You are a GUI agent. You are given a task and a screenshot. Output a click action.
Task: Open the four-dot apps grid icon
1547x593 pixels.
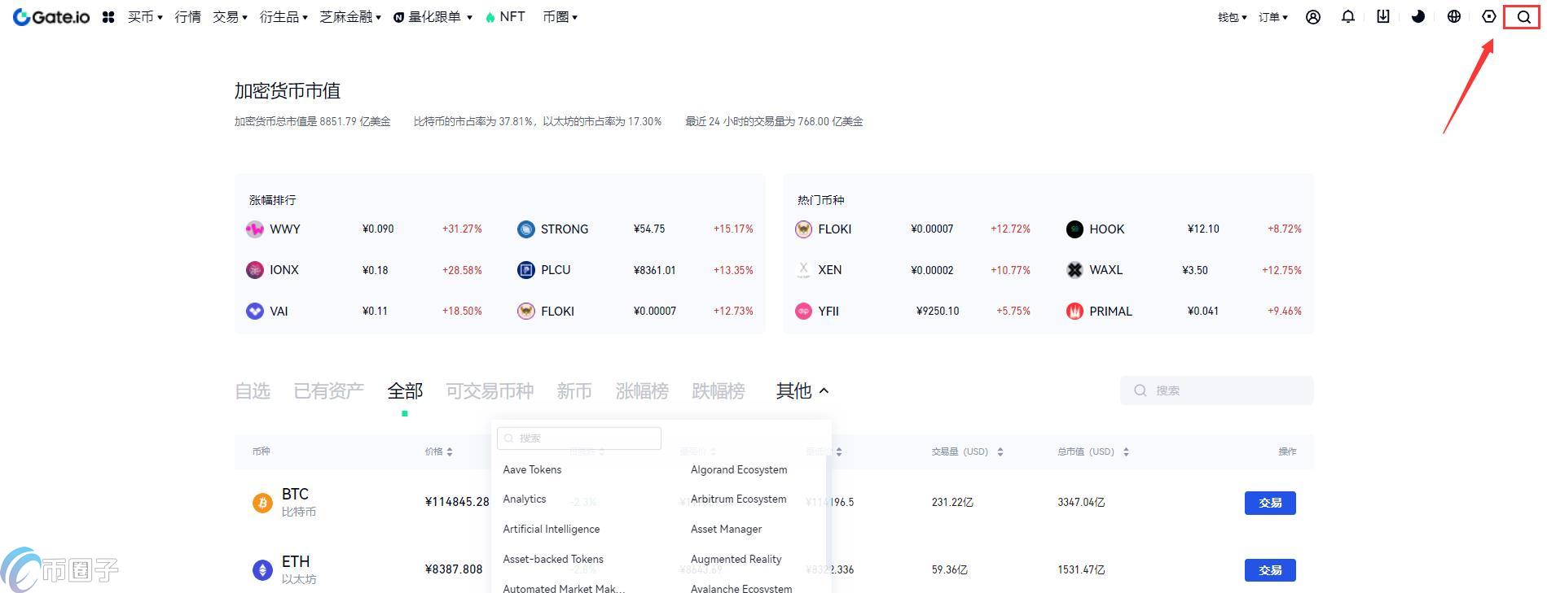(108, 17)
